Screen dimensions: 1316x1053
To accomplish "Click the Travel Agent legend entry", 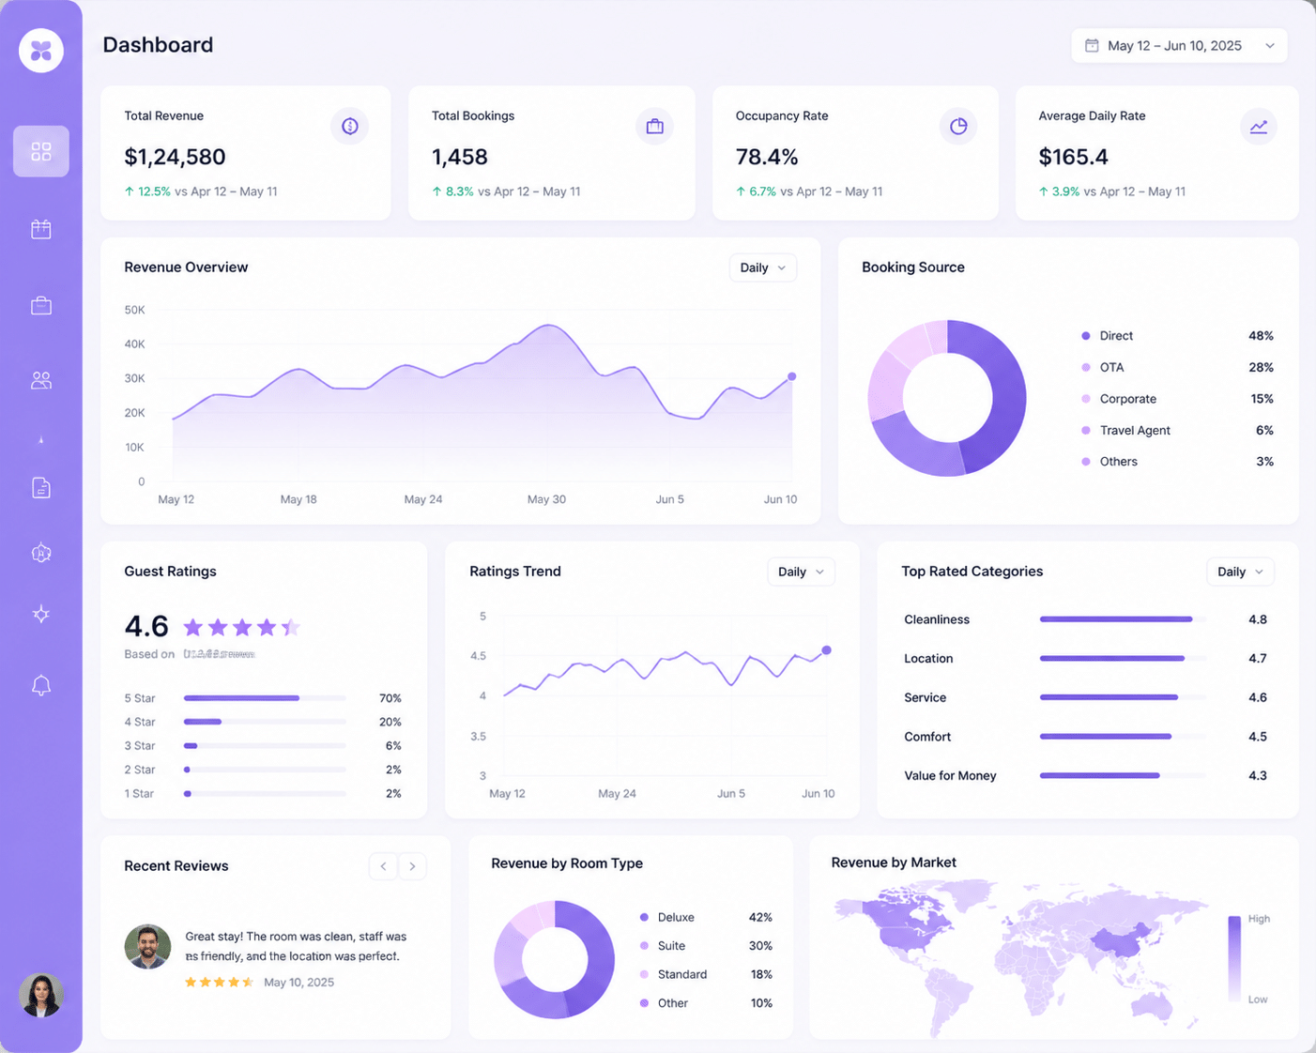I will point(1177,430).
